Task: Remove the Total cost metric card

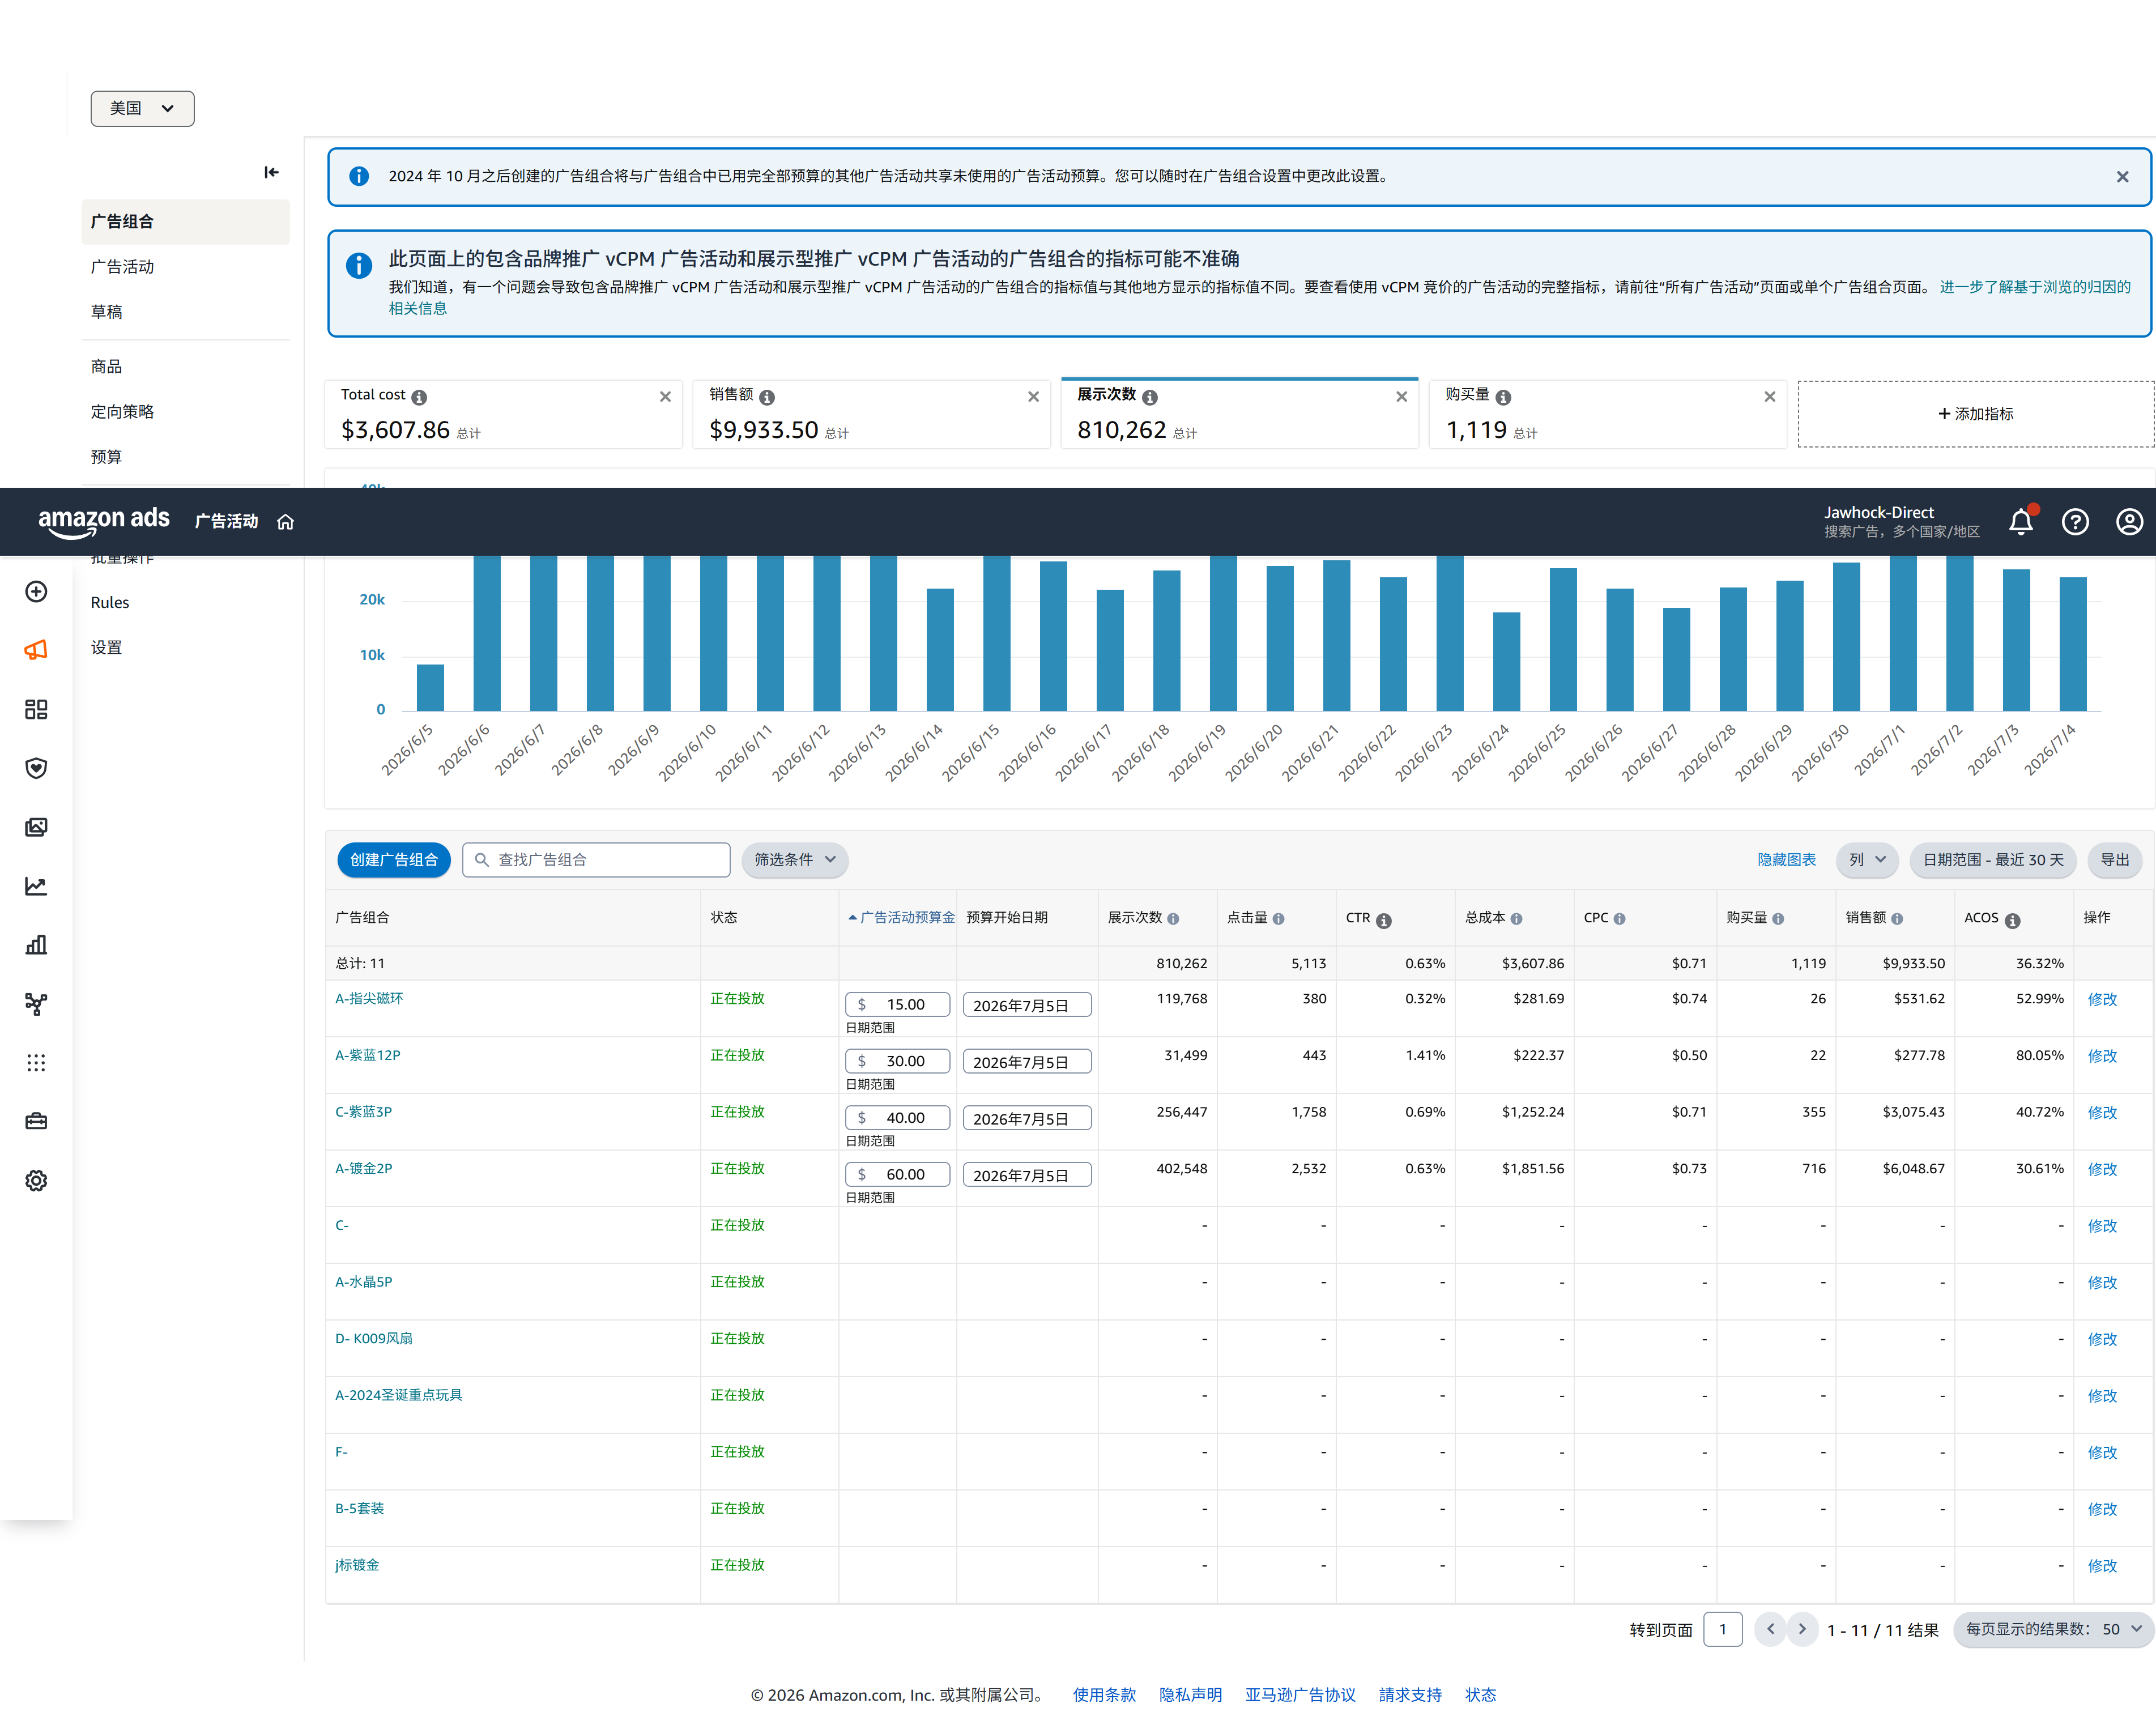Action: click(x=665, y=397)
